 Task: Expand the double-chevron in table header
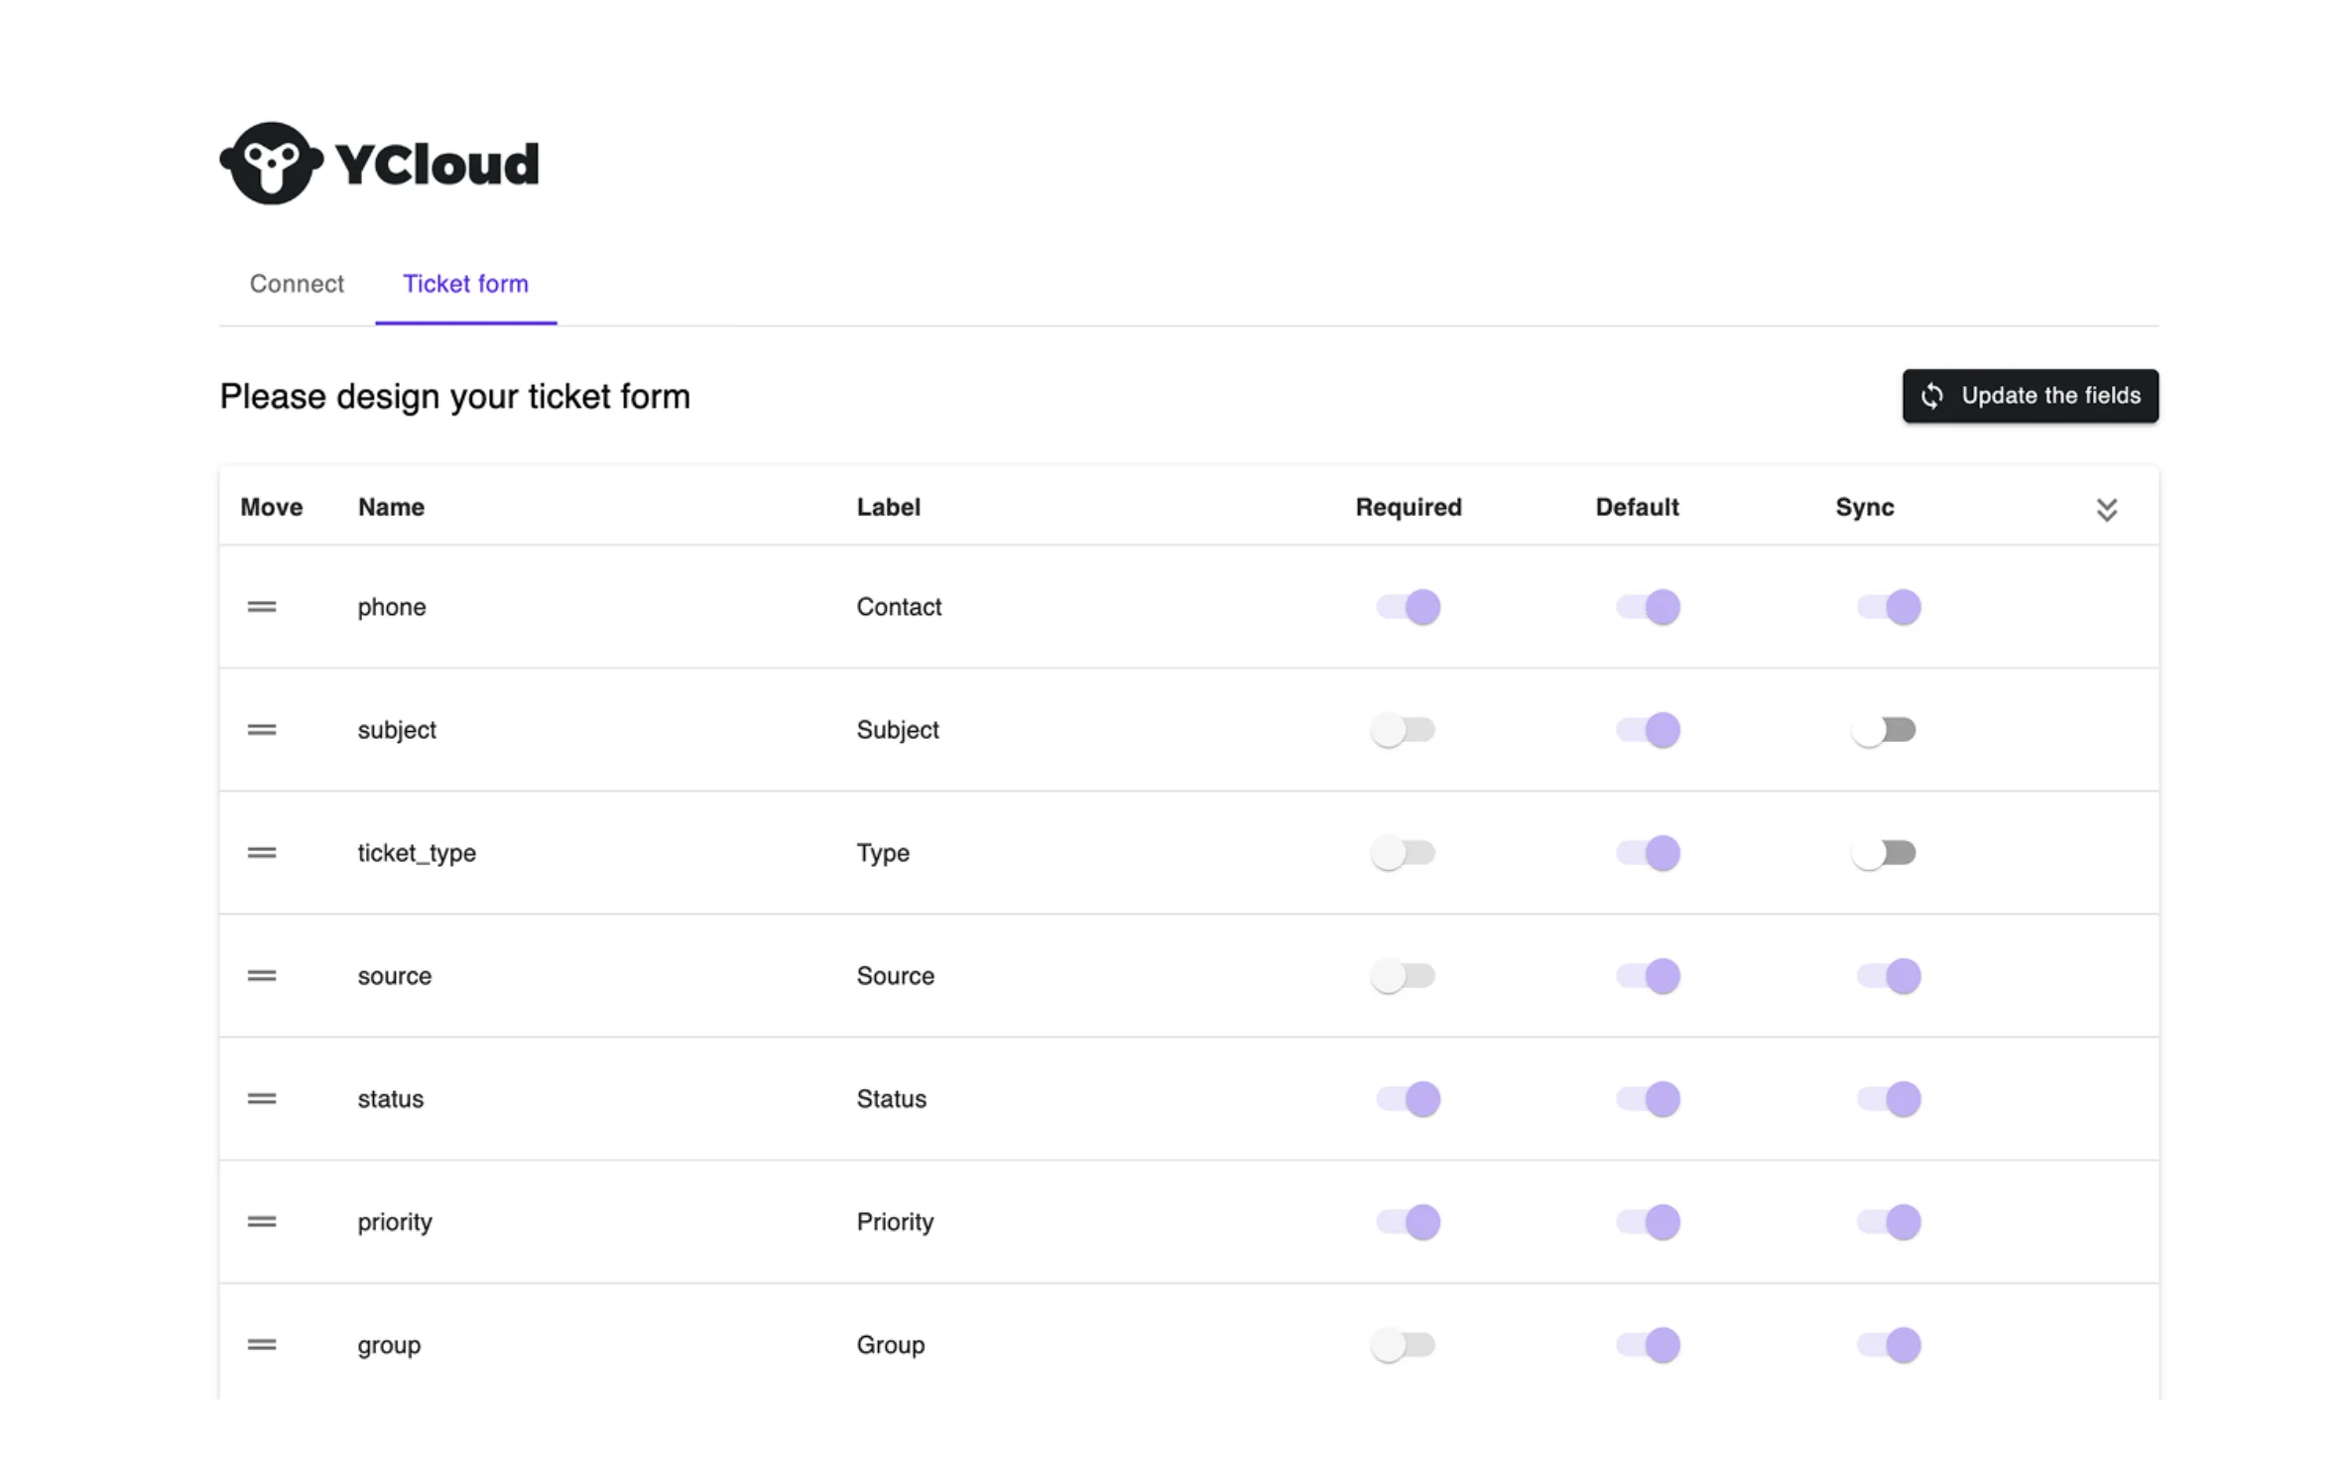2107,509
